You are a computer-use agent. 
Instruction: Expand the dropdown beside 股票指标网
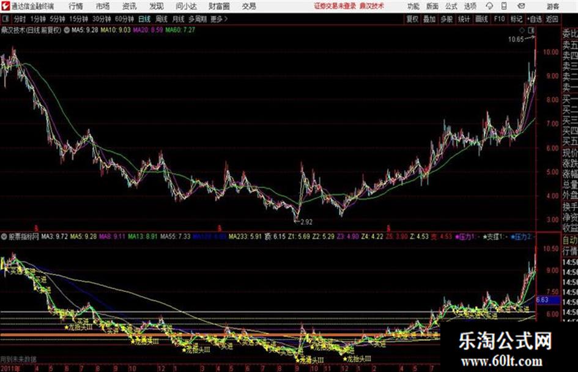[x=4, y=236]
